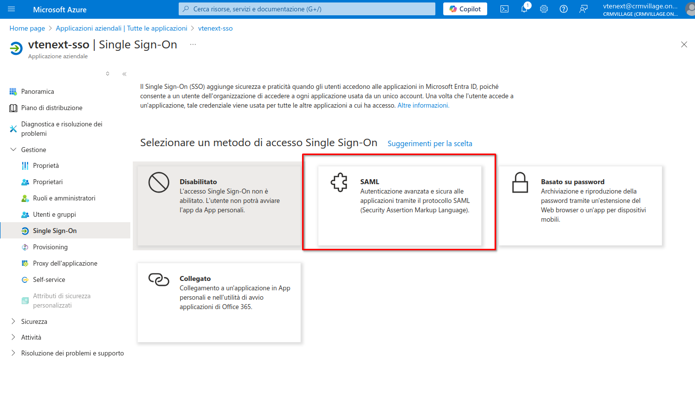
Task: Expand Risoluzione dei problemi e supporto
Action: click(x=13, y=353)
